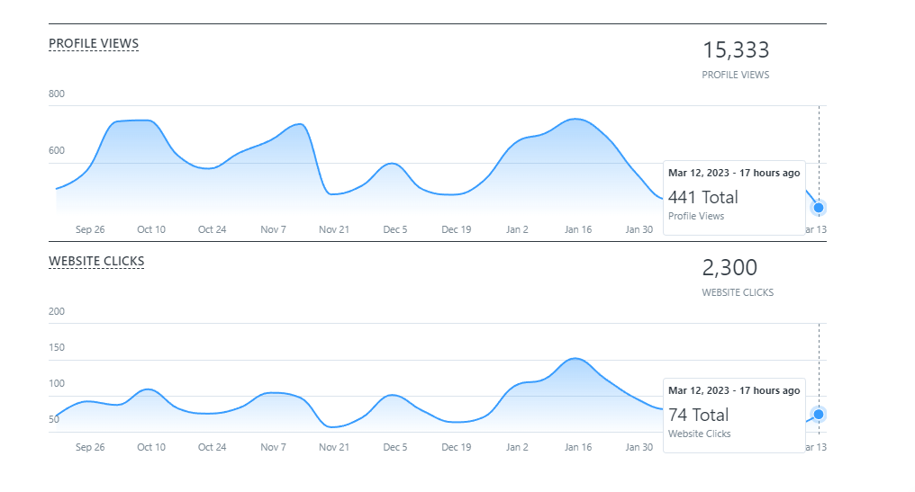Click Jan 2 on Website Clicks chart axis
Viewport: 915px width, 492px height.
pos(517,447)
